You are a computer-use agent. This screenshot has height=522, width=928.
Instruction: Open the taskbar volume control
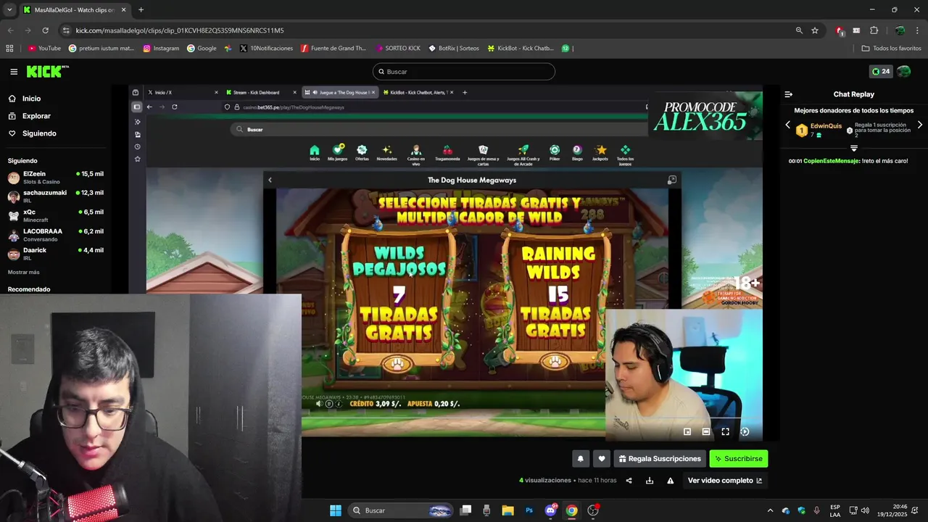[866, 510]
